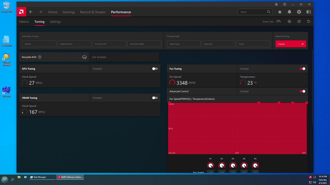Select the Undervolt GPU automatic tuning
The width and height of the screenshot is (330, 185).
click(x=74, y=44)
